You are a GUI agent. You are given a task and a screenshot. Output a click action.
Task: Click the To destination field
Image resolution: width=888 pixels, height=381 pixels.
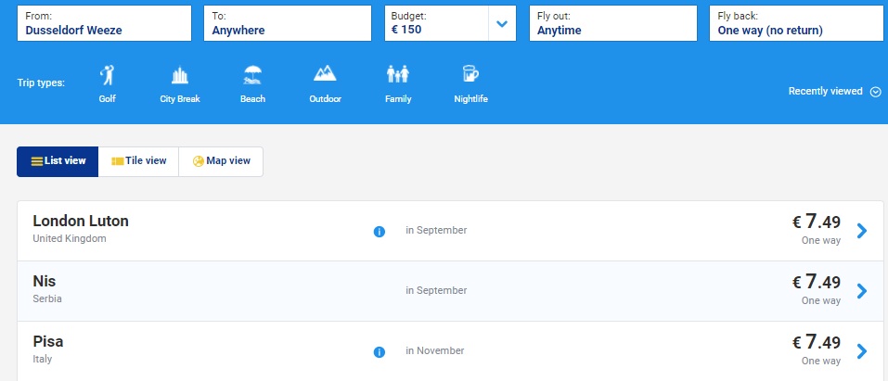coord(288,24)
